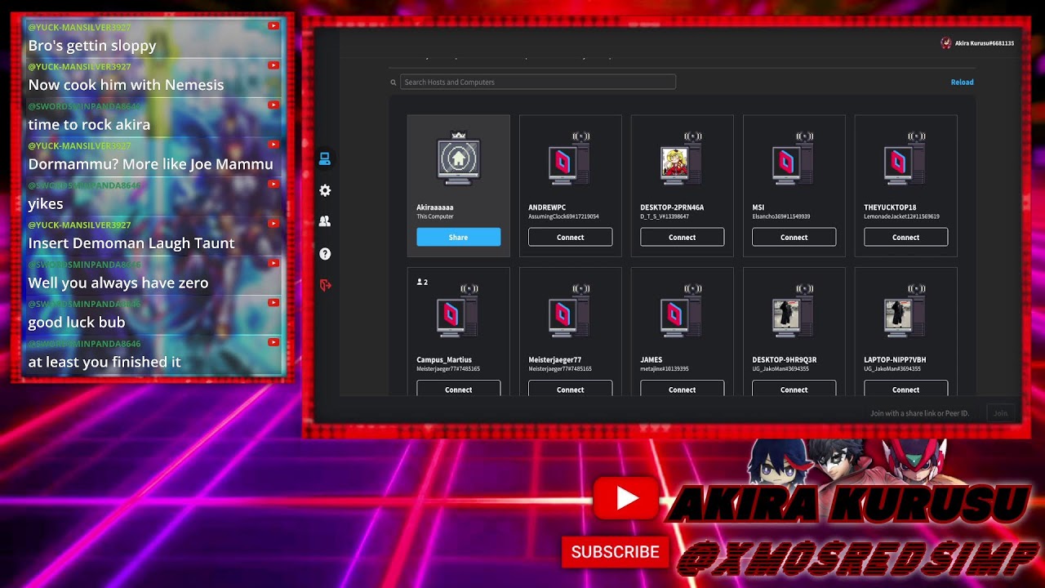The height and width of the screenshot is (588, 1045).
Task: Connect to DESKTOP-9HR9Q3R
Action: click(794, 389)
